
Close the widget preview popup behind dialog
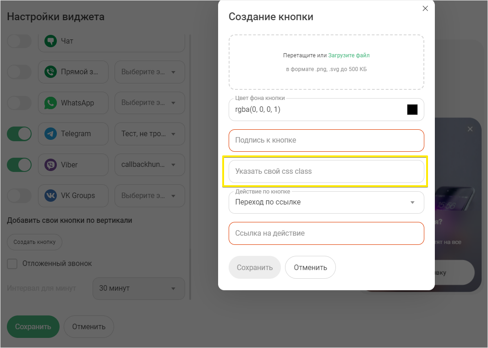click(470, 129)
